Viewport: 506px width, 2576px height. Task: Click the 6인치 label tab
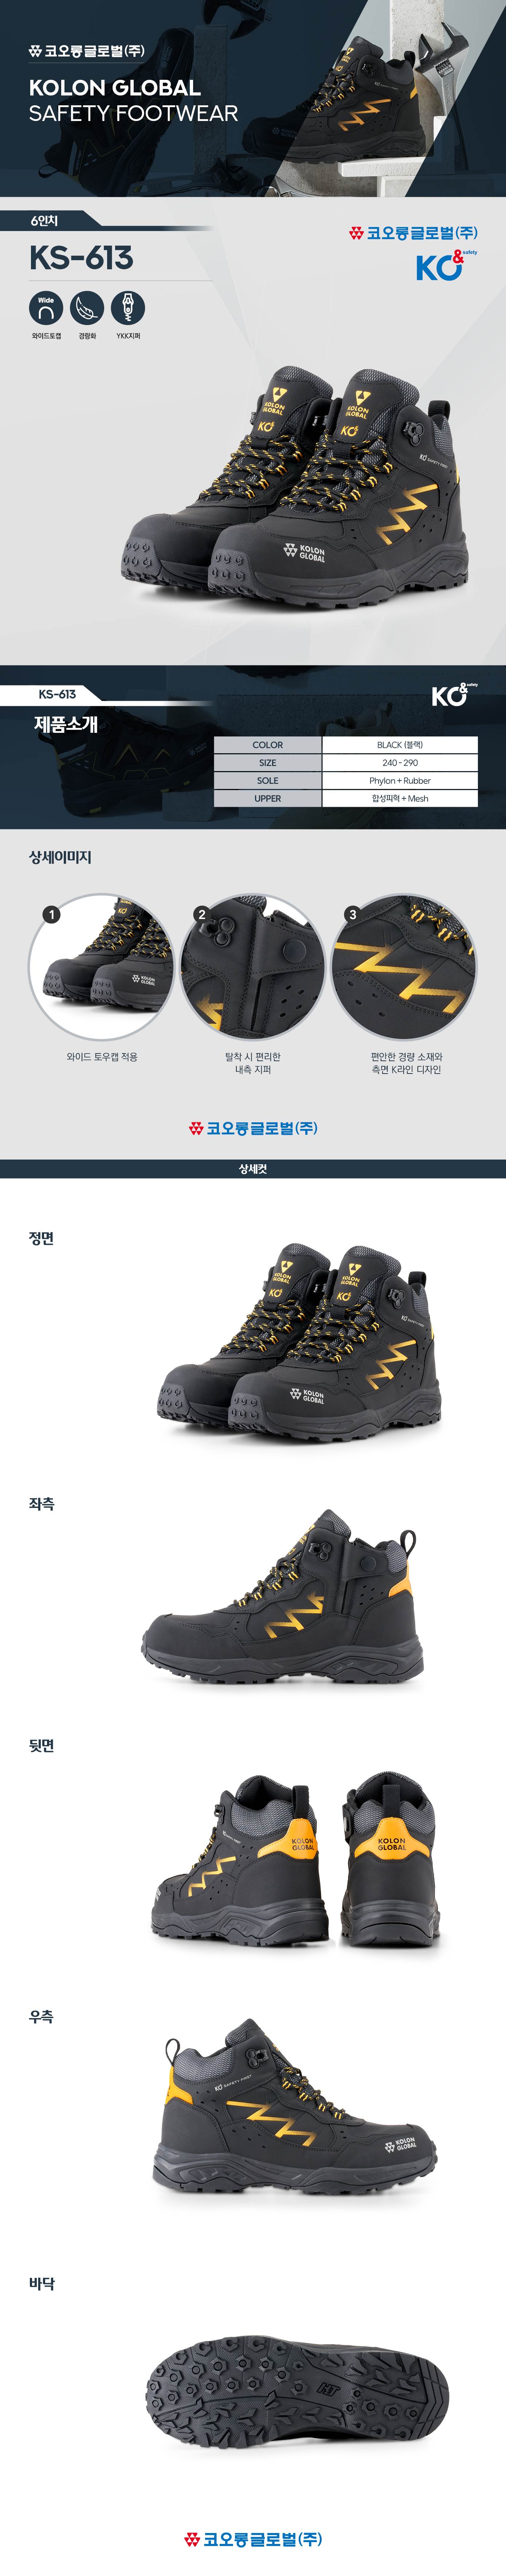click(44, 220)
